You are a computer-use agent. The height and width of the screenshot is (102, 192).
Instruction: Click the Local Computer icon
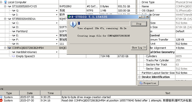point(5,2)
